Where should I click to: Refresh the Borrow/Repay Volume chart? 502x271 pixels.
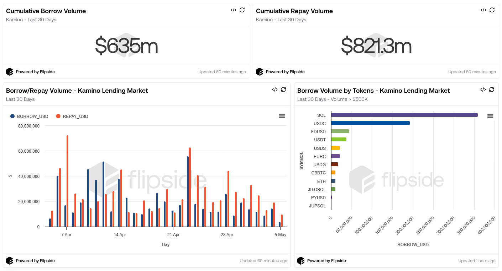(x=283, y=90)
